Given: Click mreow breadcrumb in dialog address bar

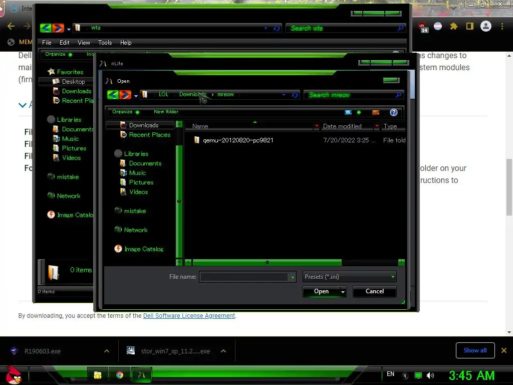Looking at the screenshot, I should click(x=225, y=94).
